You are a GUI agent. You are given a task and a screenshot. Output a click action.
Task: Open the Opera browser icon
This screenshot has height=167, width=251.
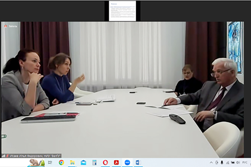pyautogui.click(x=105, y=162)
